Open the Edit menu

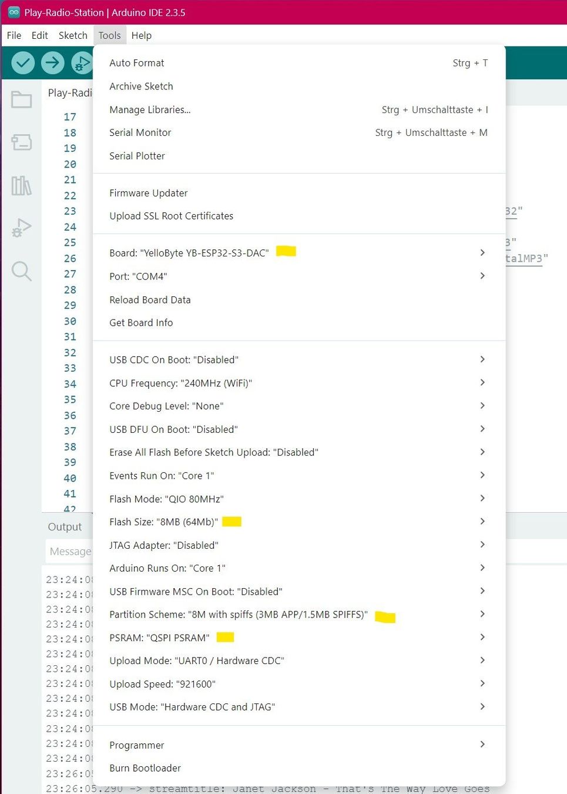40,35
